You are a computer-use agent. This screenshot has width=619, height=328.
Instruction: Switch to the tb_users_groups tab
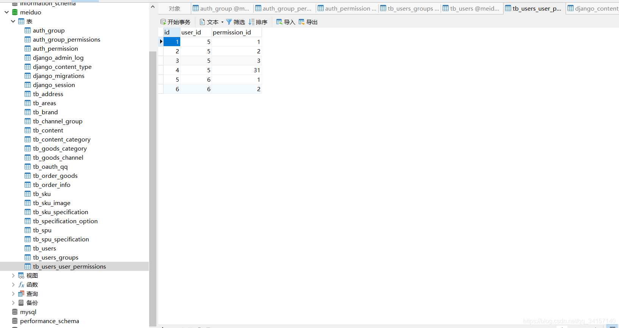pyautogui.click(x=409, y=8)
